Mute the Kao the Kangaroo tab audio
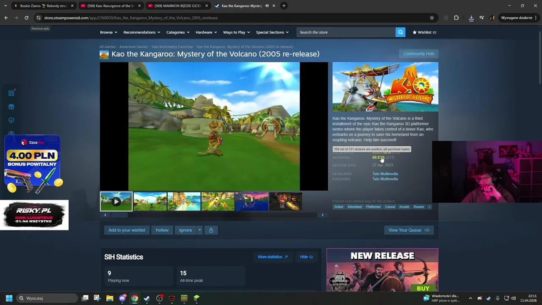 (x=267, y=6)
